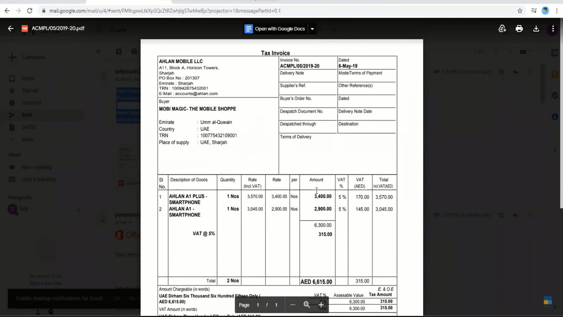
Task: Expand the More section in the sidebar
Action: click(28, 139)
